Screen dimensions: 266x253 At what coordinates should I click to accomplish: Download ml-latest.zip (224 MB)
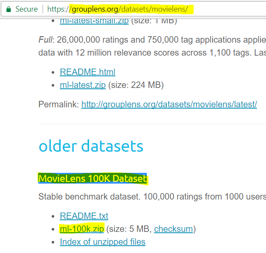click(83, 85)
